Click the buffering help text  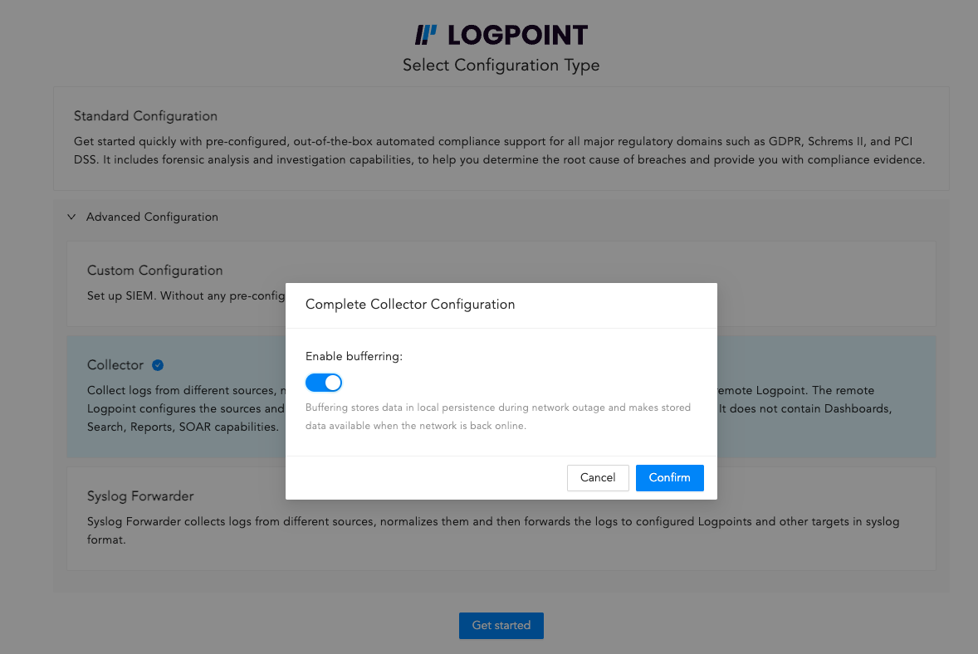pos(498,417)
